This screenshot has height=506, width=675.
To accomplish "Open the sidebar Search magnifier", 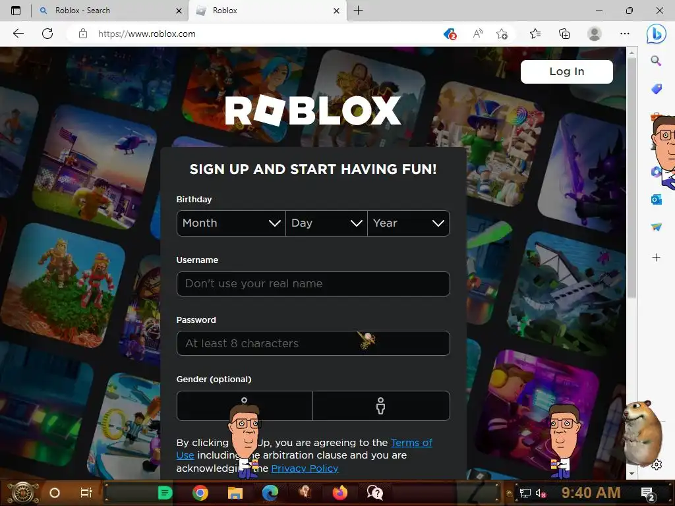I will coord(656,61).
